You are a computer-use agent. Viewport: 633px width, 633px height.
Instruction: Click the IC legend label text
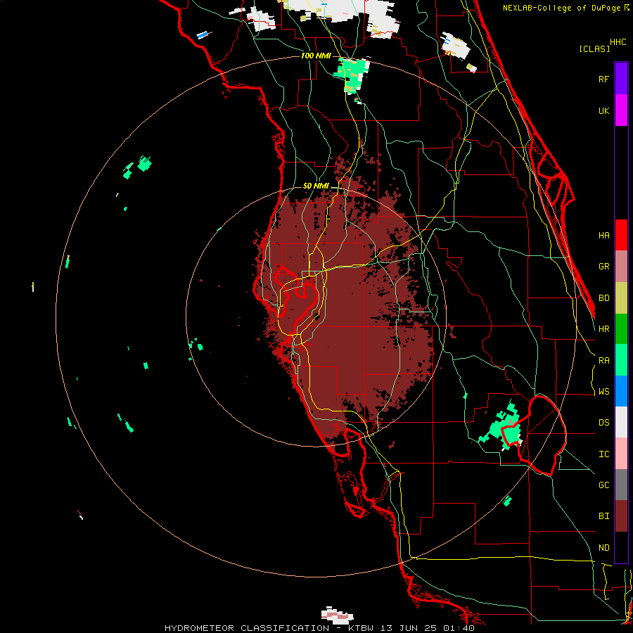click(603, 454)
